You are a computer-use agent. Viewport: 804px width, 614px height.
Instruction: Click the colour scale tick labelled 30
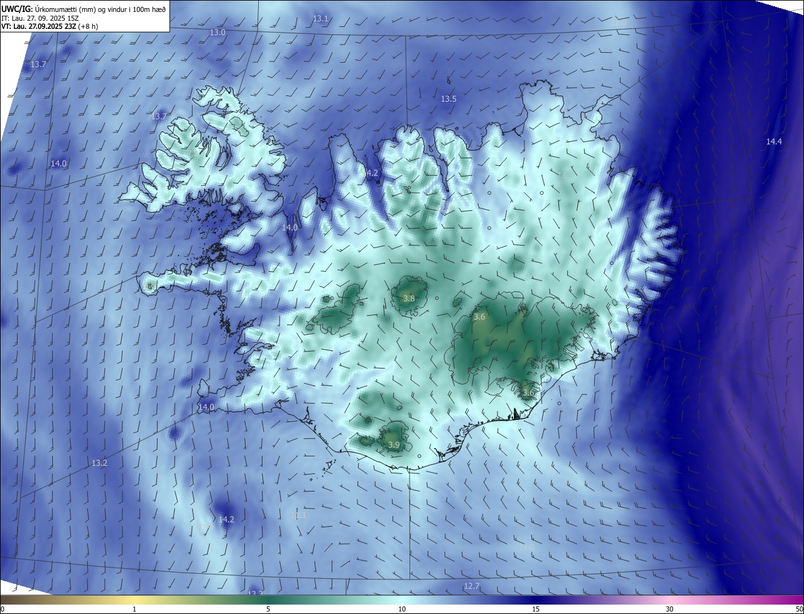point(670,609)
